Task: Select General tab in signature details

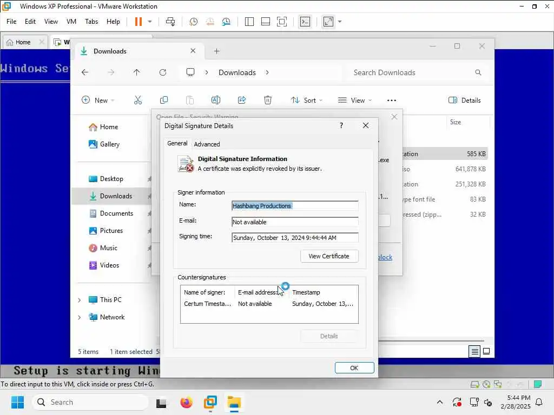Action: click(x=177, y=143)
